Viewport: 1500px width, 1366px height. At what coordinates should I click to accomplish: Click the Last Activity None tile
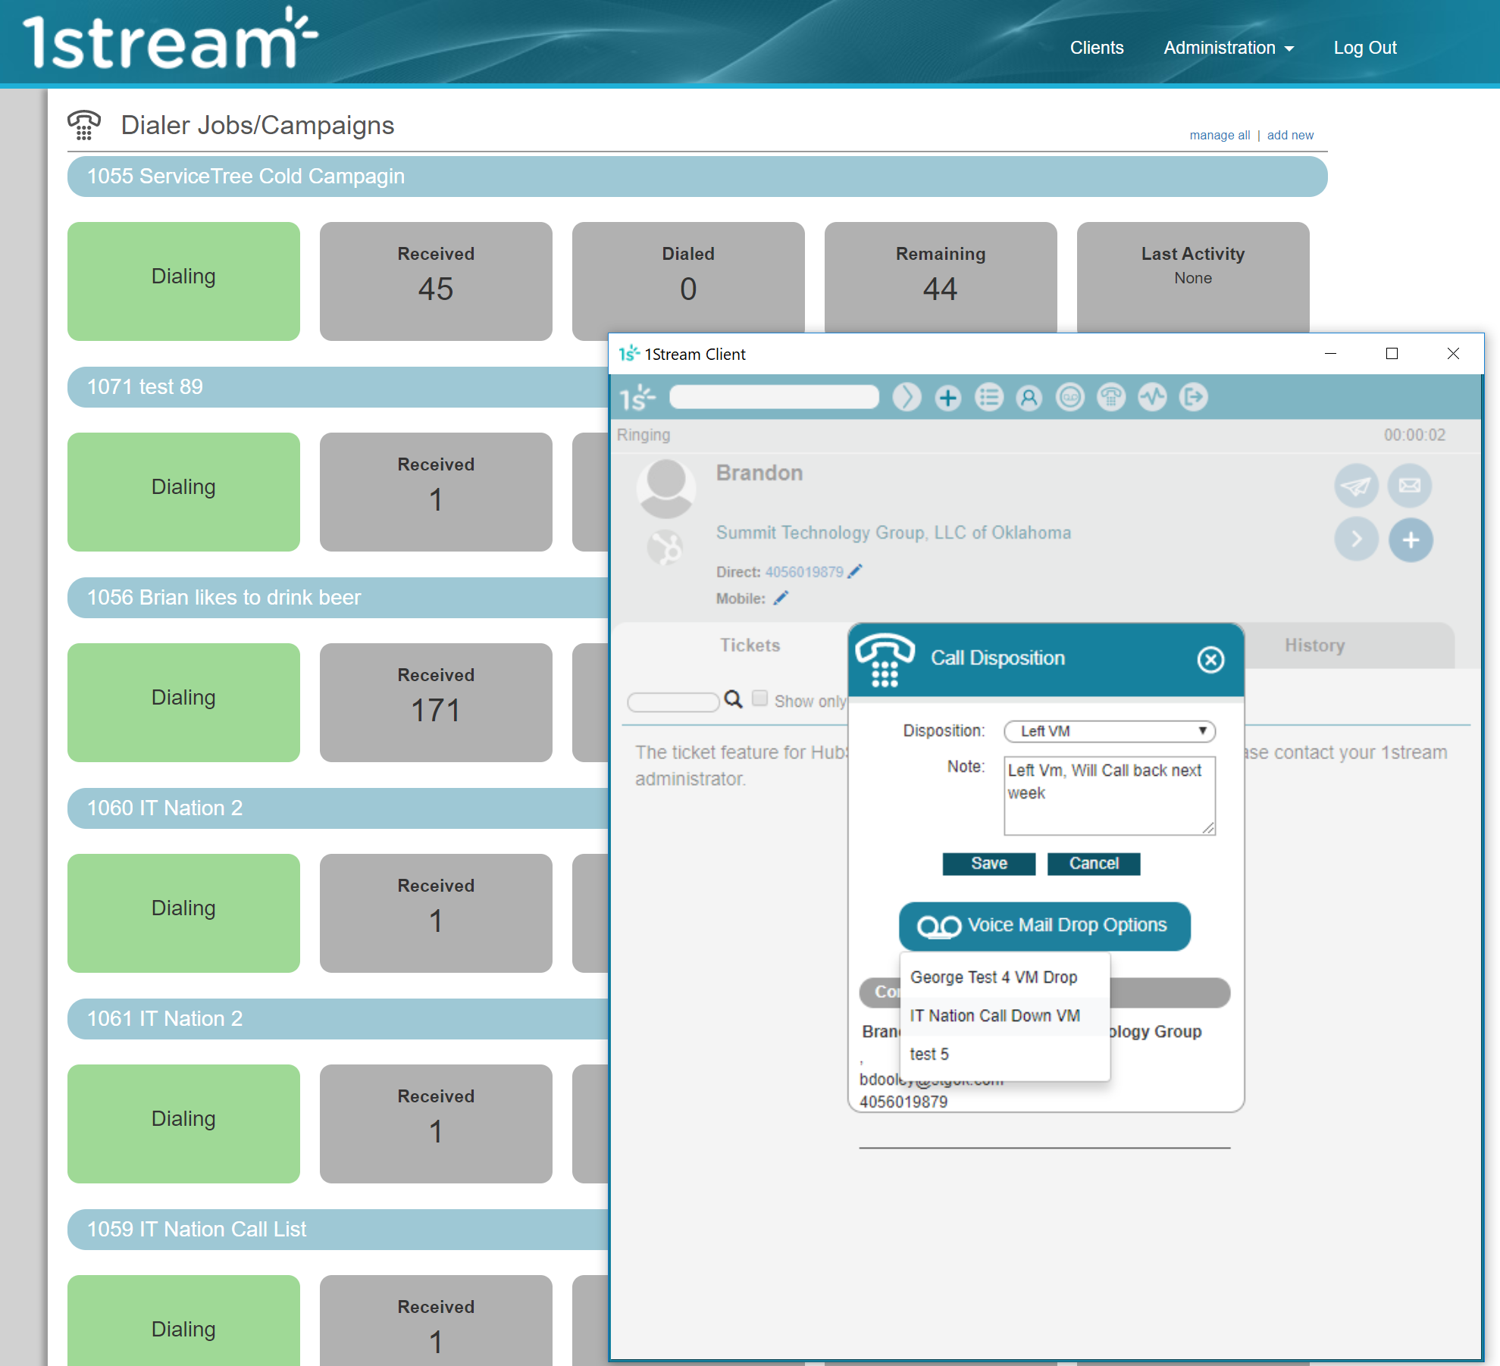1193,277
